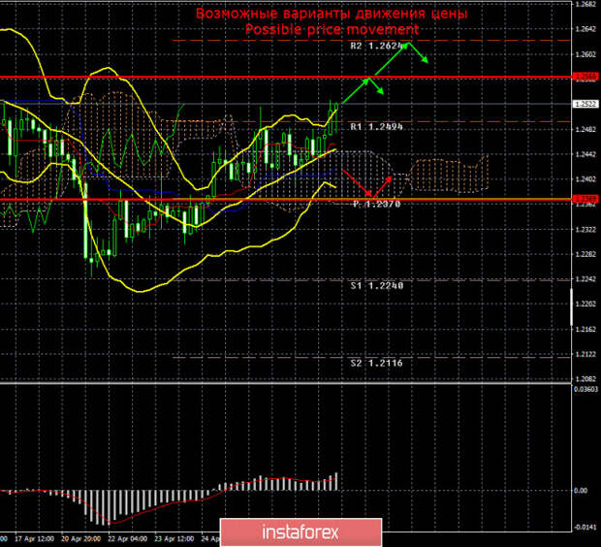The height and width of the screenshot is (547, 601).
Task: Click the 22 Apr 04:00 time label
Action: (127, 539)
